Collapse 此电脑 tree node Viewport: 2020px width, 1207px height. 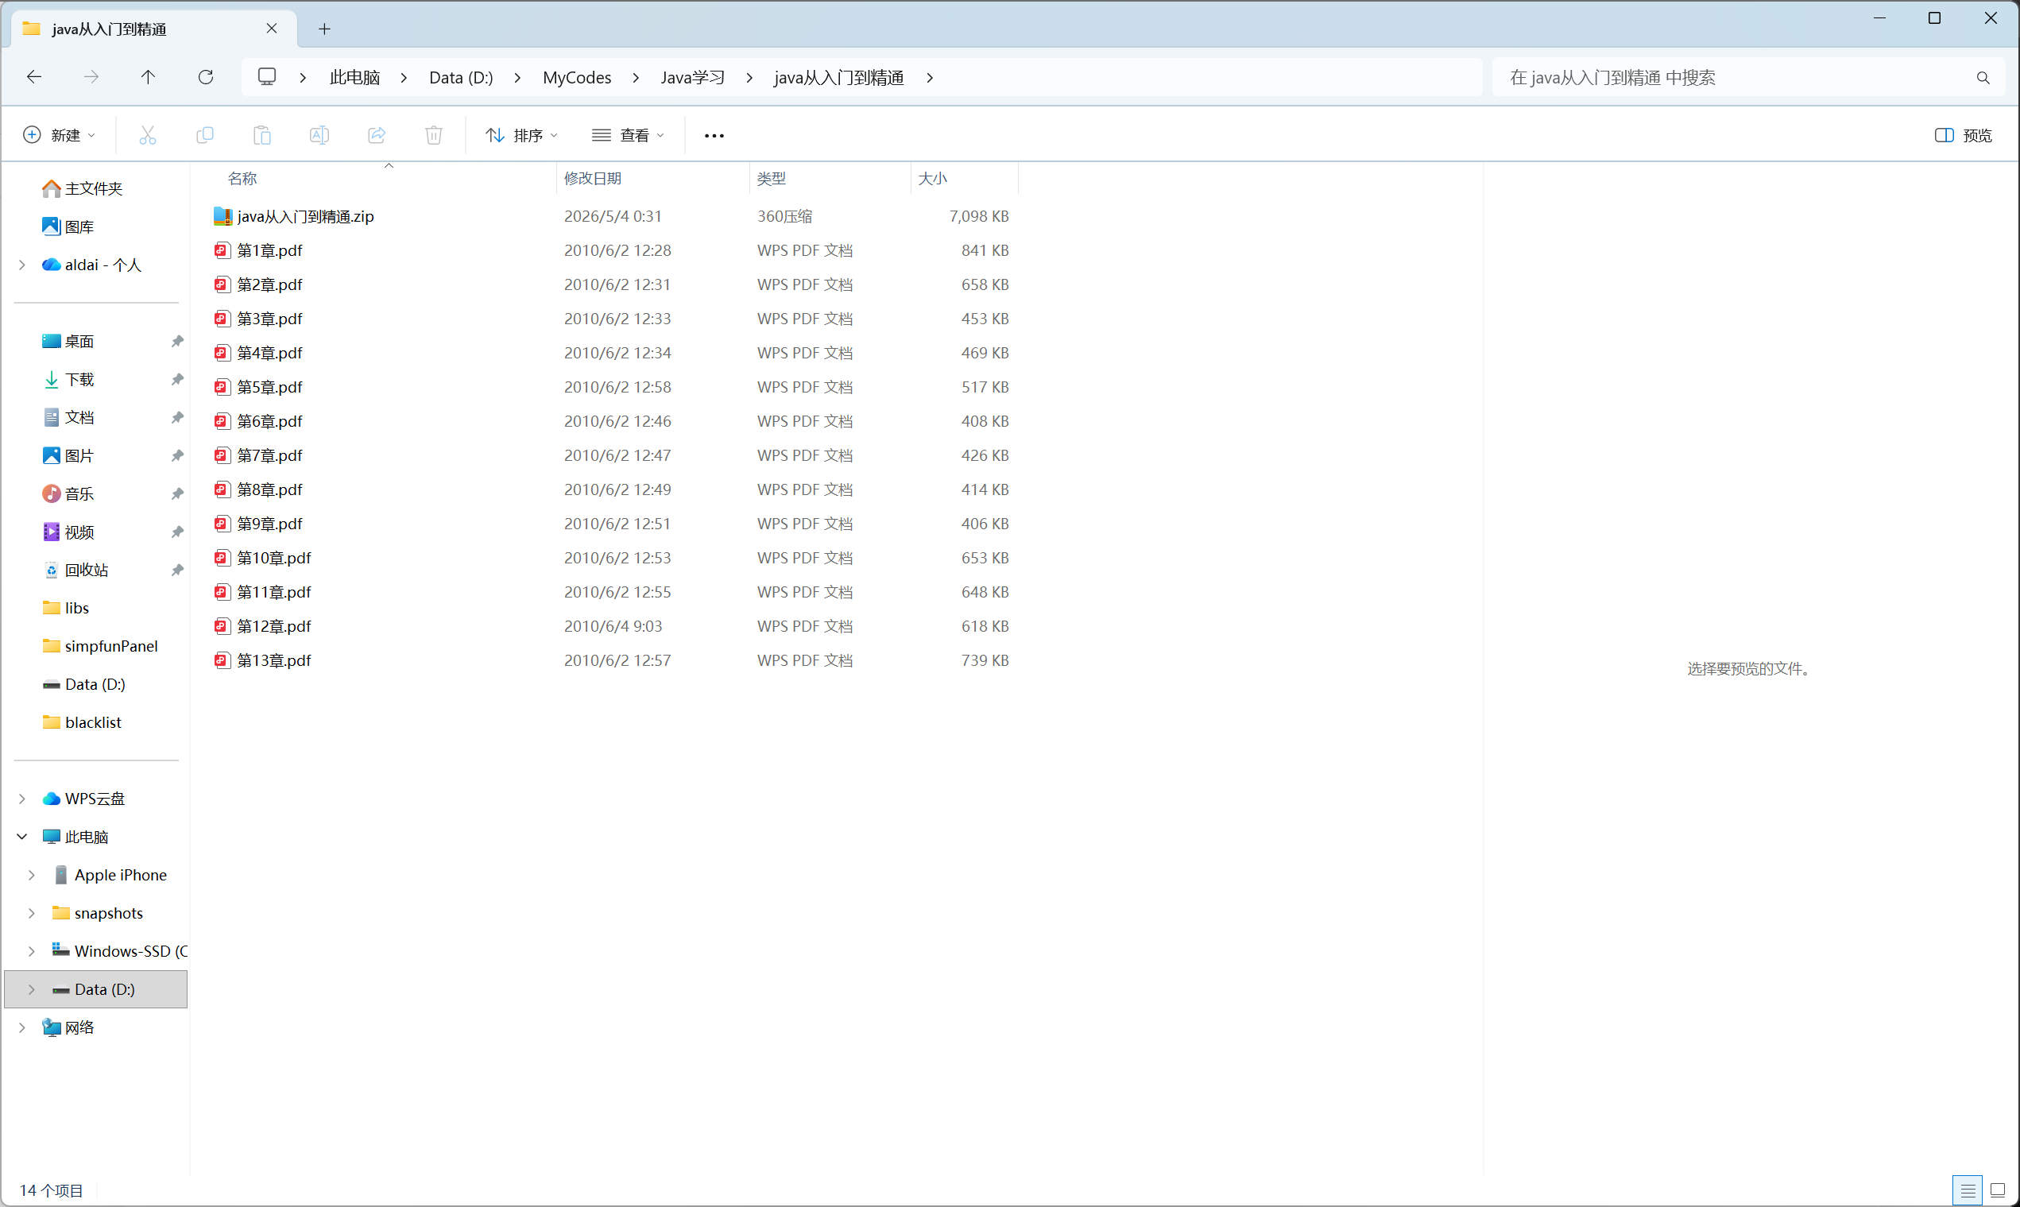click(22, 837)
